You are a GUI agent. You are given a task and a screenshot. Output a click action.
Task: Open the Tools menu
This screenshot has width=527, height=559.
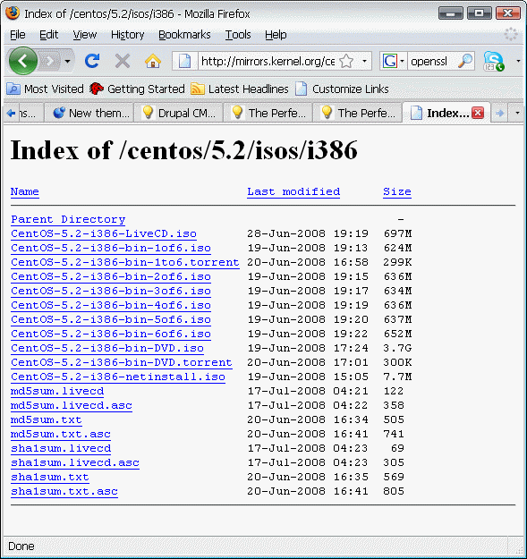(x=238, y=35)
